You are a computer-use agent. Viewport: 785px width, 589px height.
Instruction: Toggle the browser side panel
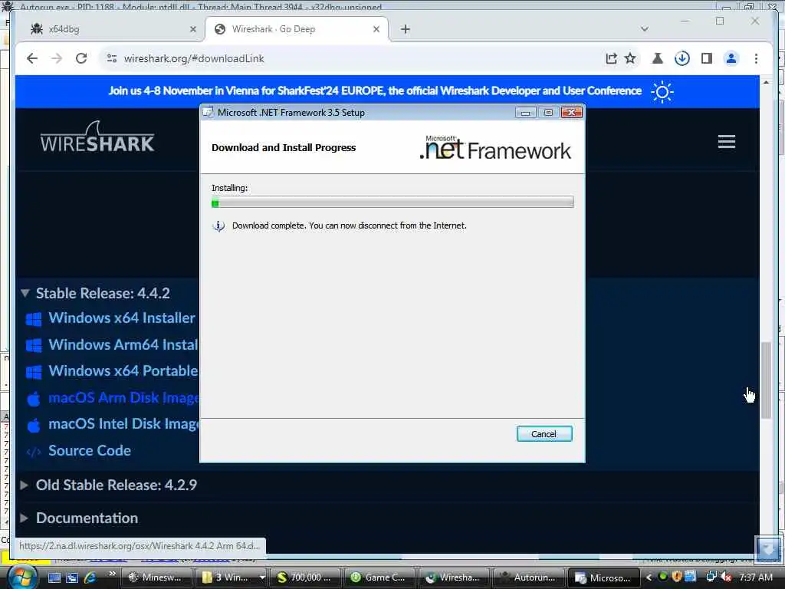tap(706, 58)
